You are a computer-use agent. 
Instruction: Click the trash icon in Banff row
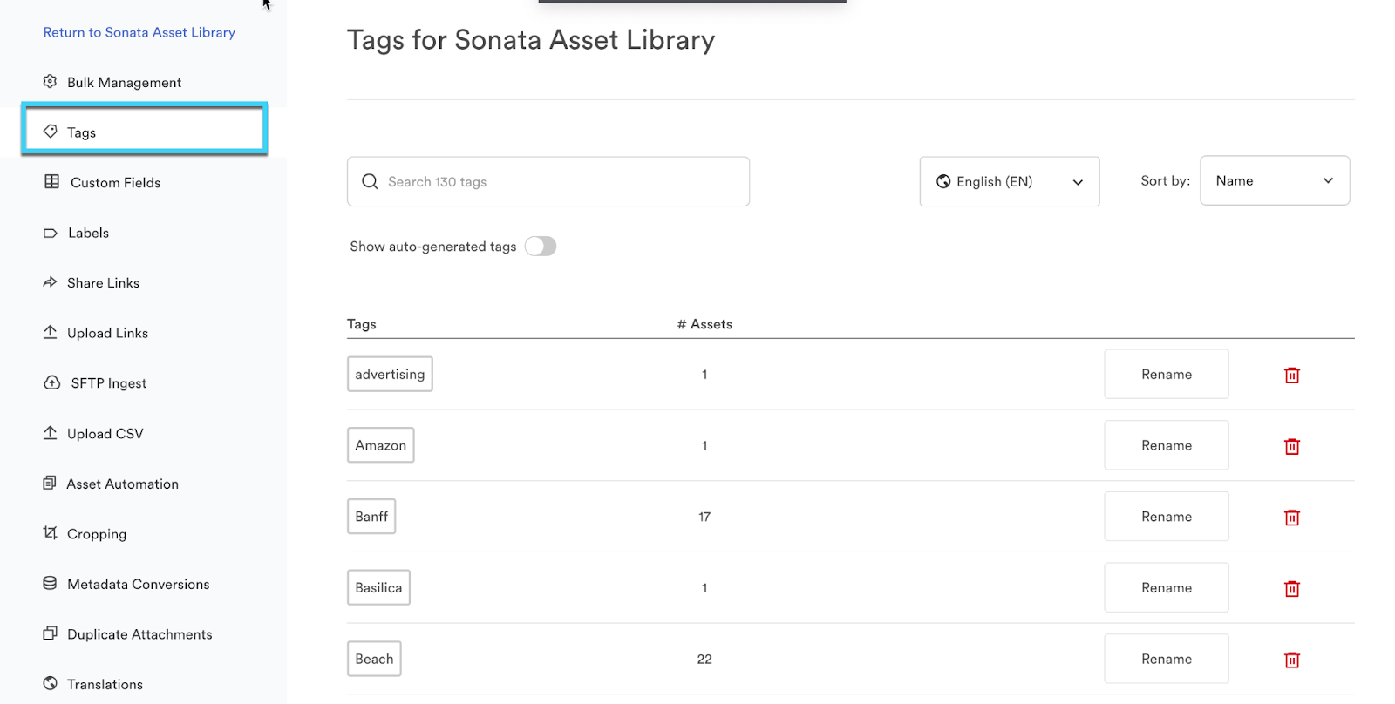tap(1292, 518)
